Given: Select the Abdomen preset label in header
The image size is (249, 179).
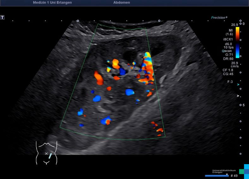Looking at the screenshot, I should 121,3.
